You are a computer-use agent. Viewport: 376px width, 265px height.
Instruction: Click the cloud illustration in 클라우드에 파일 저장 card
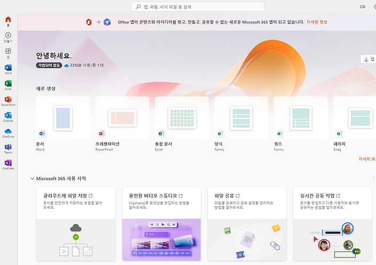point(76,239)
